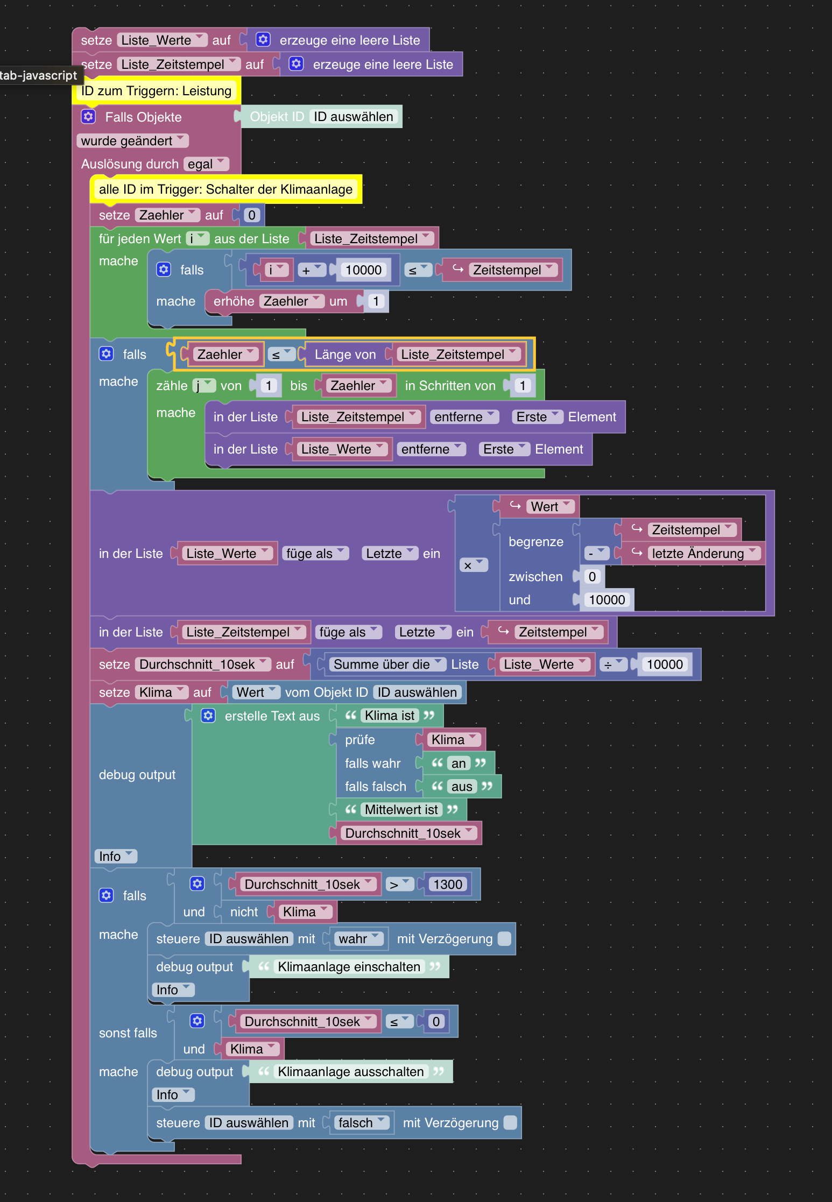Open 'entferne' dropdown in Liste_Zeitstempel row
The width and height of the screenshot is (832, 1202).
[x=464, y=416]
